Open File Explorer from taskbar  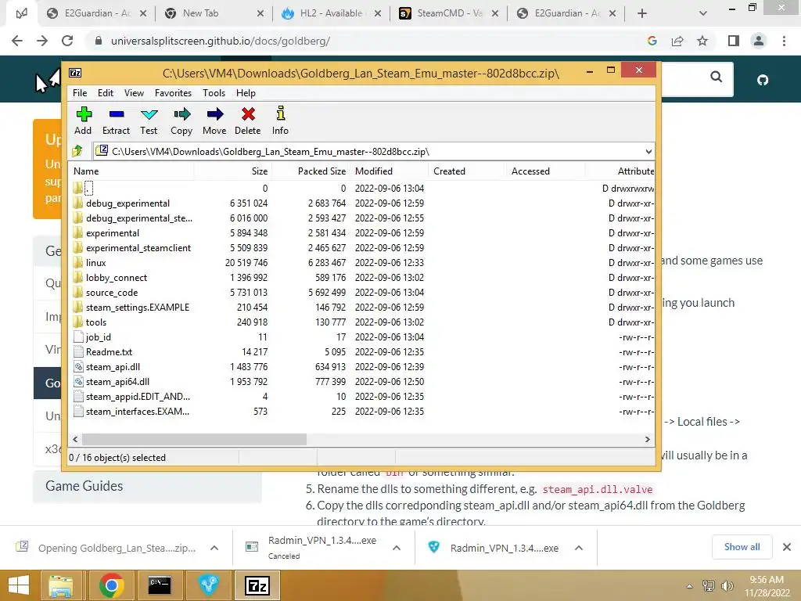(61, 585)
